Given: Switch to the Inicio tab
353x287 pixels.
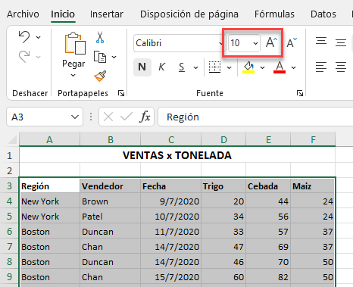Looking at the screenshot, I should pos(63,14).
